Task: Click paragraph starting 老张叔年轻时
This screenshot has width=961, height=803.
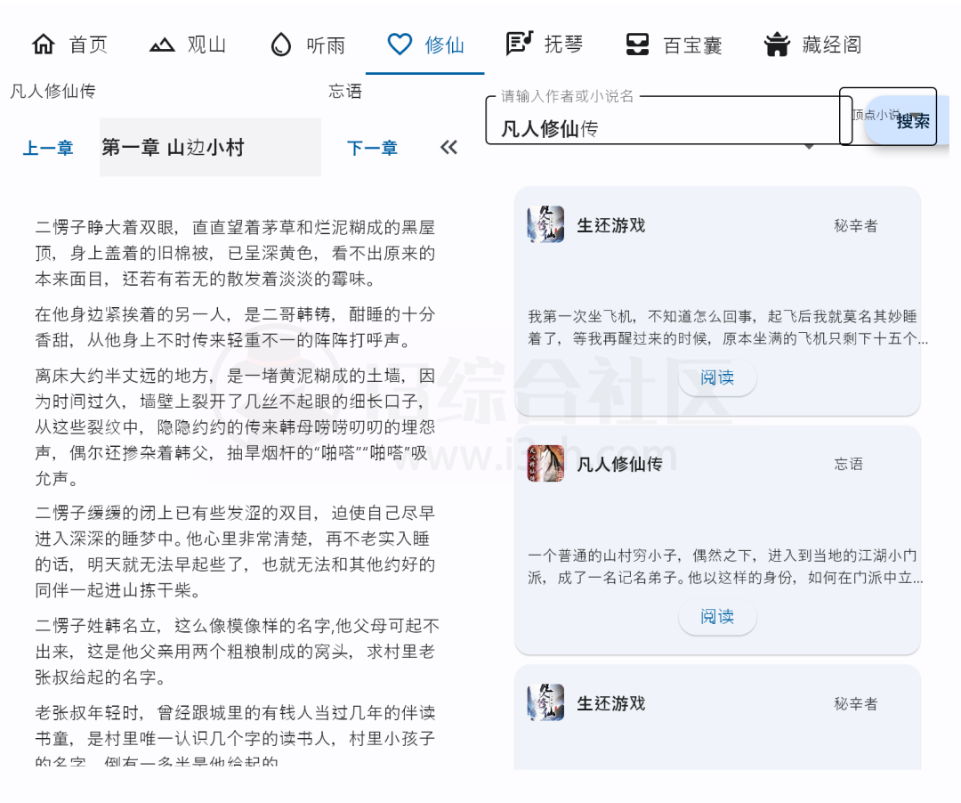Action: pyautogui.click(x=235, y=735)
